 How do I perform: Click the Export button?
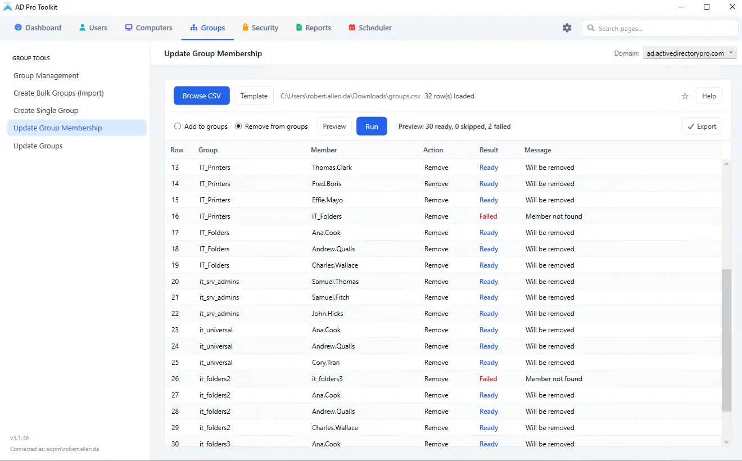[702, 126]
